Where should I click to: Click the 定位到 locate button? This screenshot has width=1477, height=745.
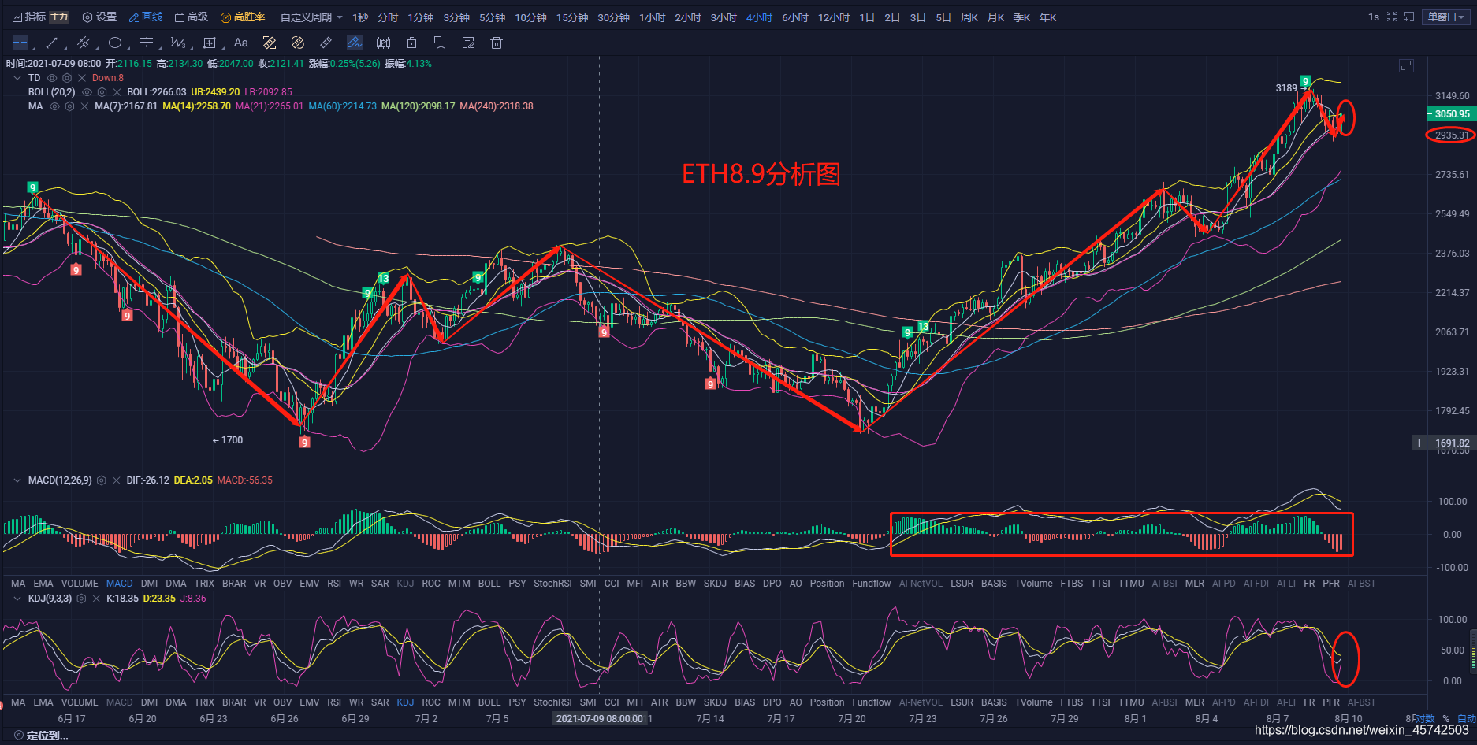click(x=41, y=736)
